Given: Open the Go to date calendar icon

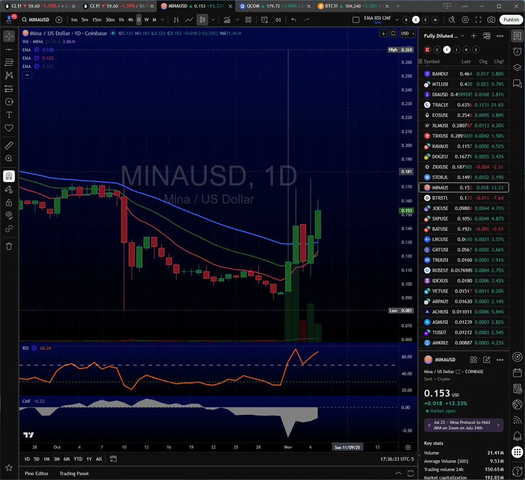Looking at the screenshot, I should point(113,459).
